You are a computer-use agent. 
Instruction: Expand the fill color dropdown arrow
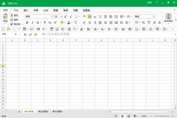tap(65, 22)
